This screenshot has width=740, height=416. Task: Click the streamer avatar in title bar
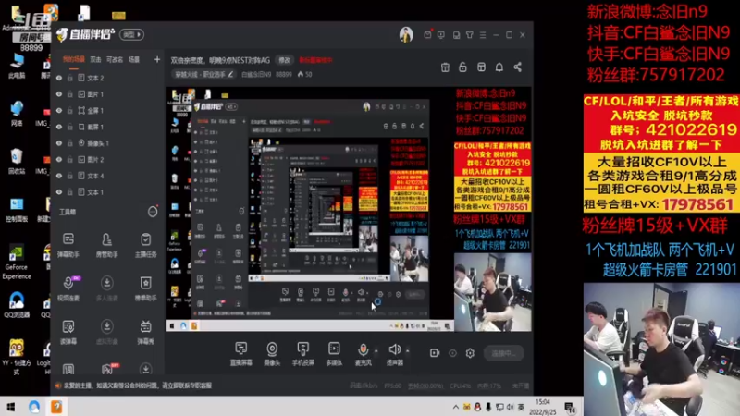(x=406, y=34)
